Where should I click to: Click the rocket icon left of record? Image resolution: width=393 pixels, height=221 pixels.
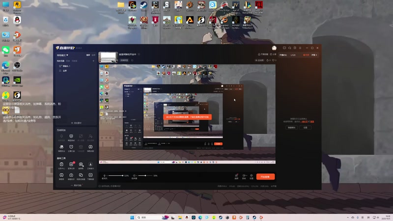236,177
